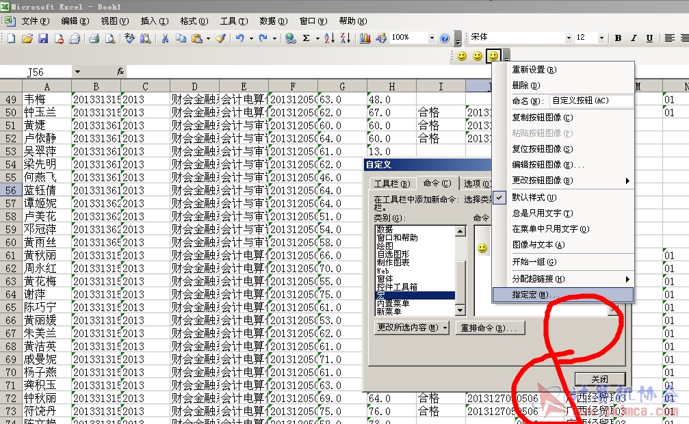
Task: Switch to the 工具栏 tab
Action: 392,184
